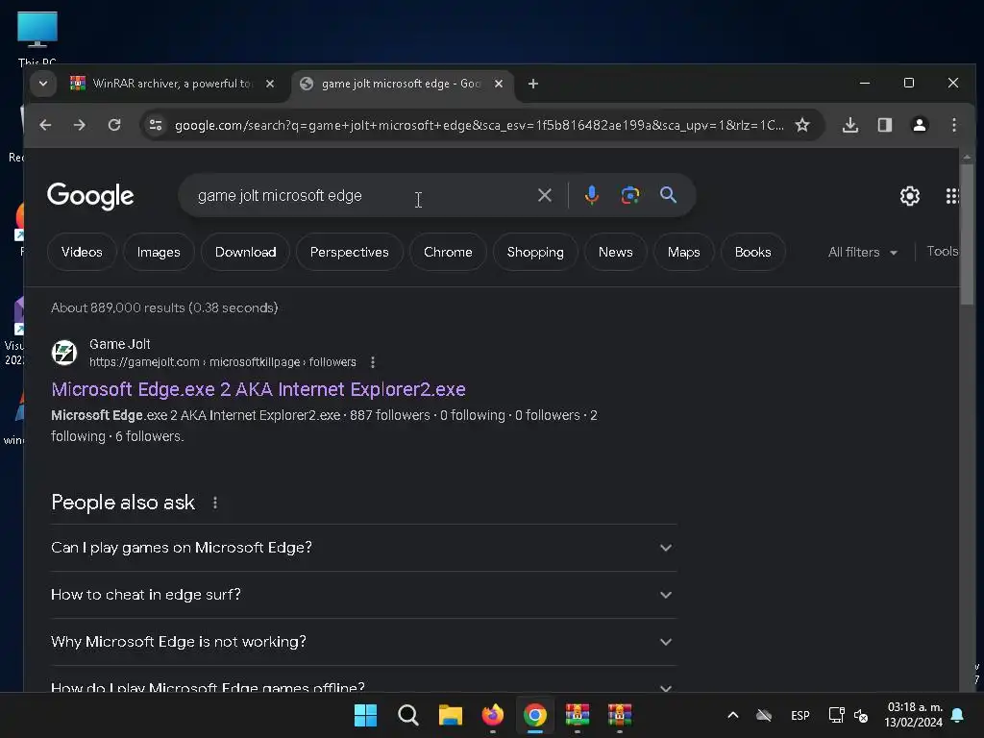Open the Chrome profile icon
This screenshot has width=984, height=738.
920,125
